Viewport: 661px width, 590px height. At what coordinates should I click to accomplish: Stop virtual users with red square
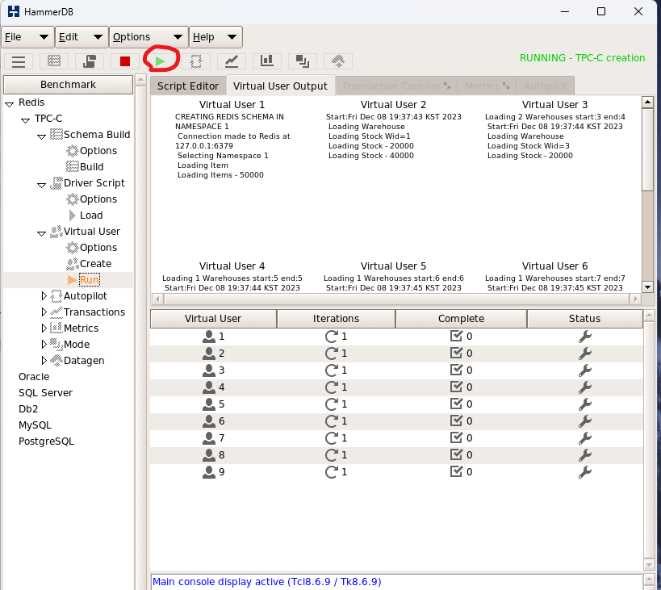coord(125,61)
